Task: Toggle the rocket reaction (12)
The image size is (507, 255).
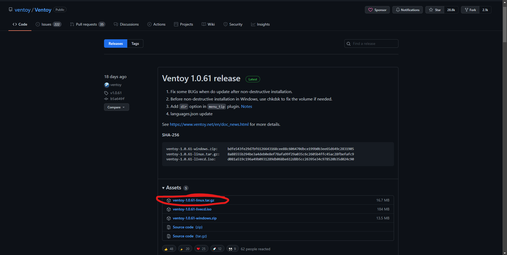Action: 217,249
